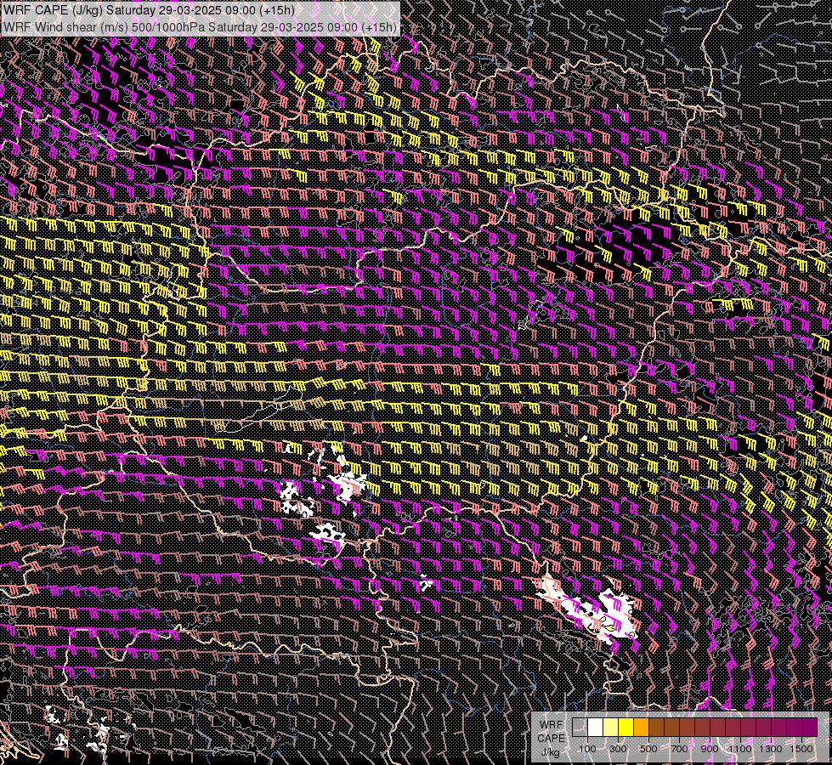The width and height of the screenshot is (832, 765).
Task: Click the orange CAPE legend swatch
Action: pyautogui.click(x=641, y=727)
